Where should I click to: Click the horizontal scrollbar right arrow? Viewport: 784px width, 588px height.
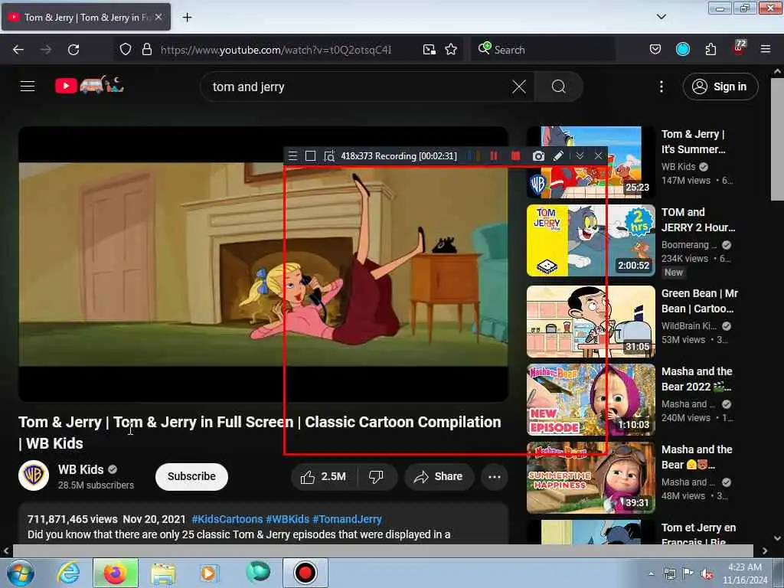click(x=765, y=550)
